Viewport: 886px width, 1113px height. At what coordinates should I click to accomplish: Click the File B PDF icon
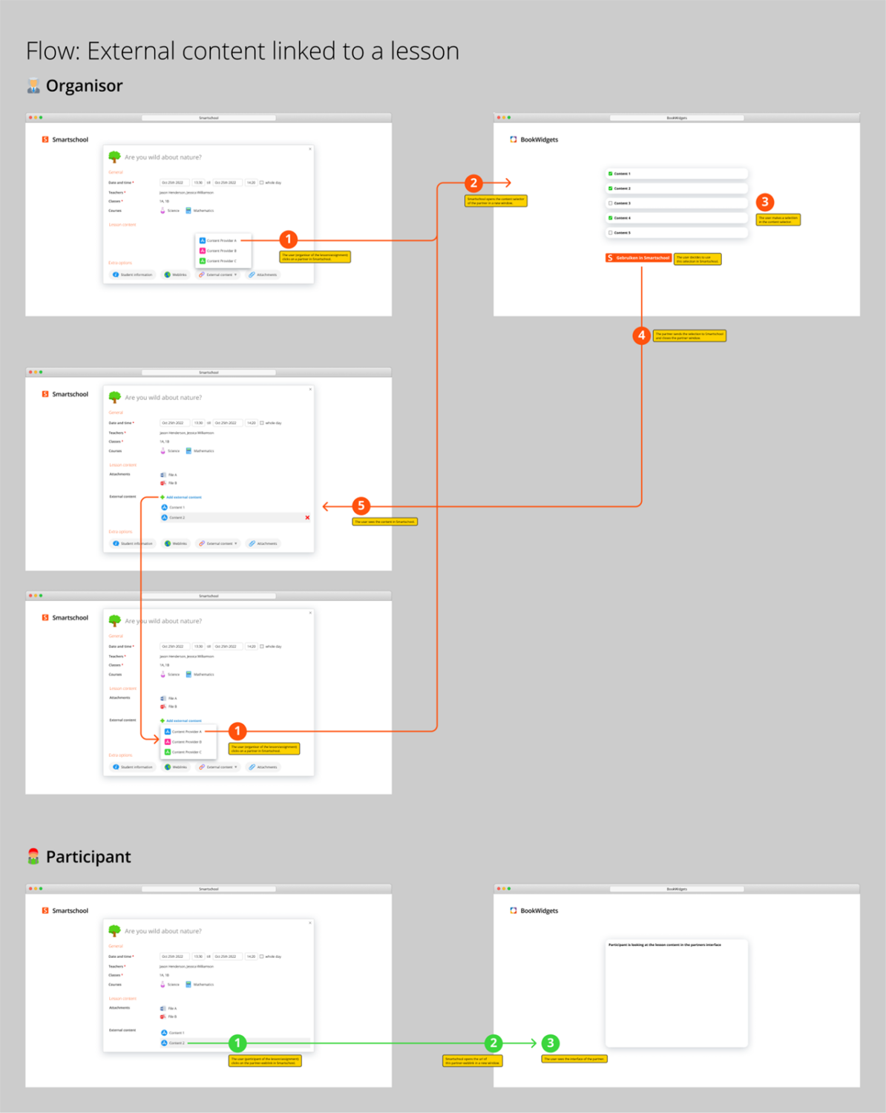162,483
